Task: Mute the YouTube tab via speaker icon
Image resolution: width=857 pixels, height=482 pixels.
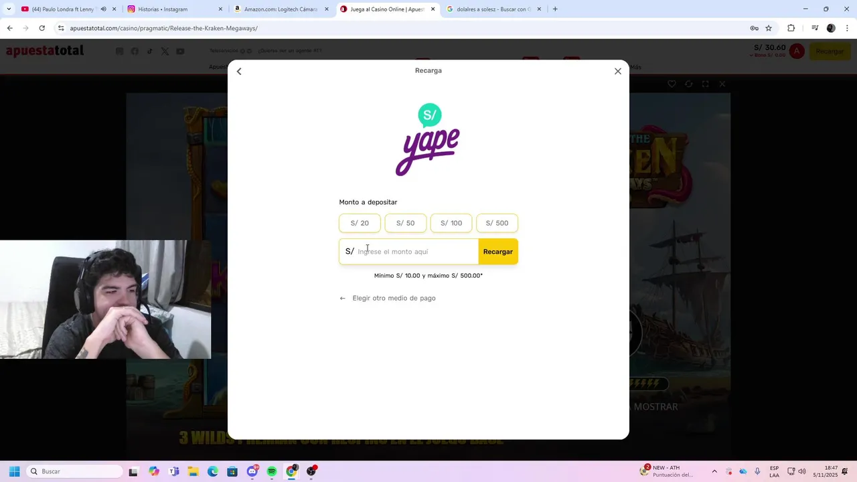Action: coord(103,9)
